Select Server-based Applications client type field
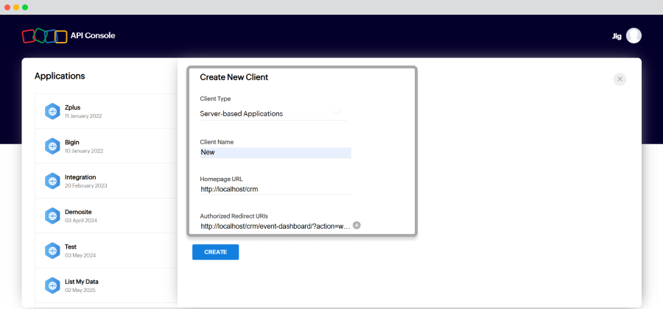 273,113
